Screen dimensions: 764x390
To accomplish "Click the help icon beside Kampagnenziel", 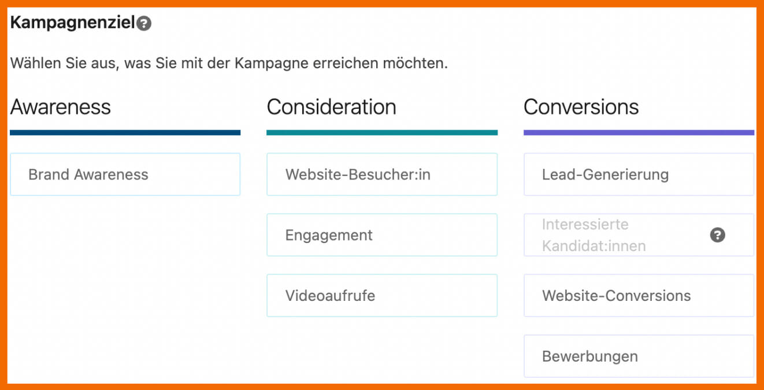I will [x=144, y=24].
